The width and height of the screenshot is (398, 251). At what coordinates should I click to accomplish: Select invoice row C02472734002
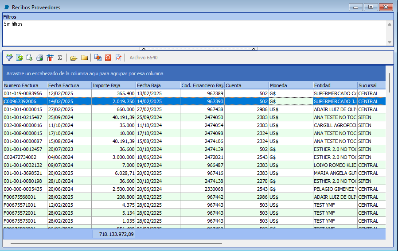click(194, 157)
